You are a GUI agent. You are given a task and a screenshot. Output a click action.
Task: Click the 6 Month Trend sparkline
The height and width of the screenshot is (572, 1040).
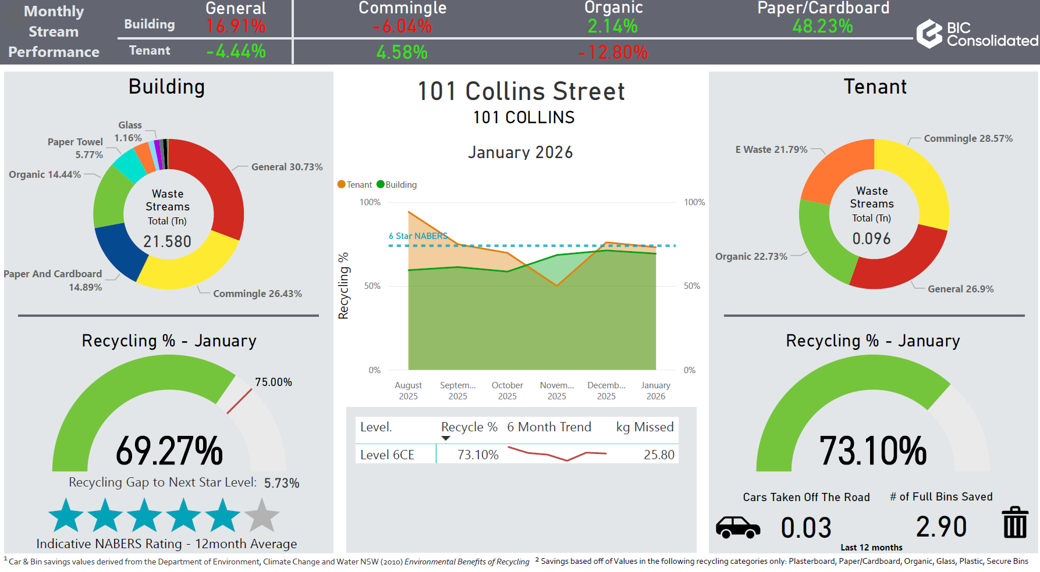556,453
